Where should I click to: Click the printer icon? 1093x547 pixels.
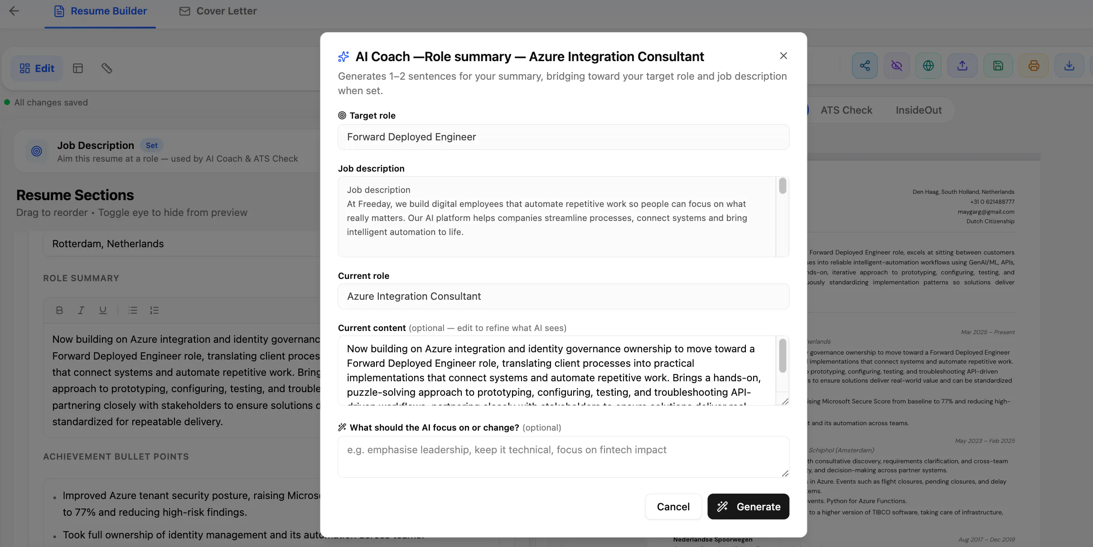(1034, 66)
